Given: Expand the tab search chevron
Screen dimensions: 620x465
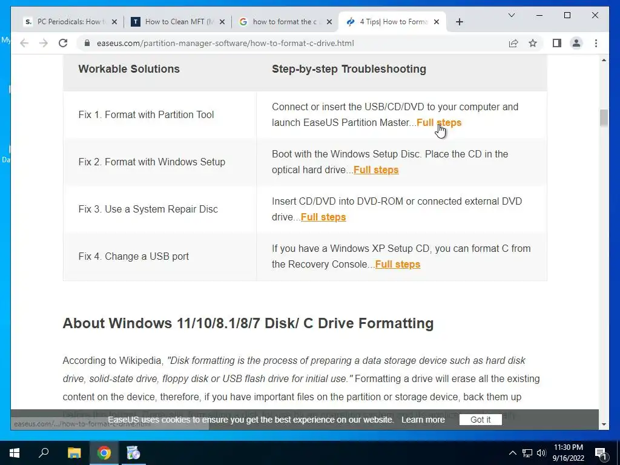Looking at the screenshot, I should (x=511, y=15).
